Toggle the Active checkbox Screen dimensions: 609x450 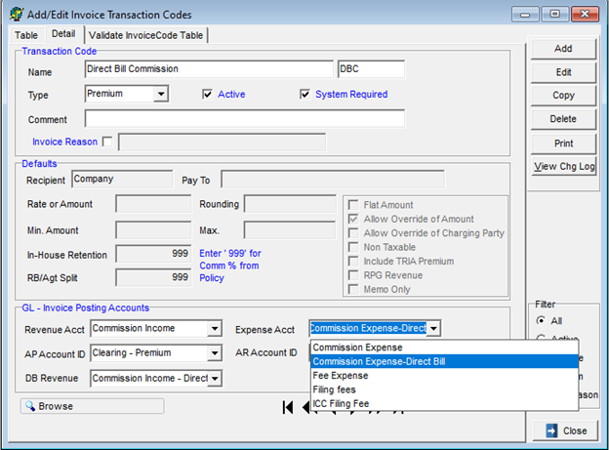tap(208, 95)
